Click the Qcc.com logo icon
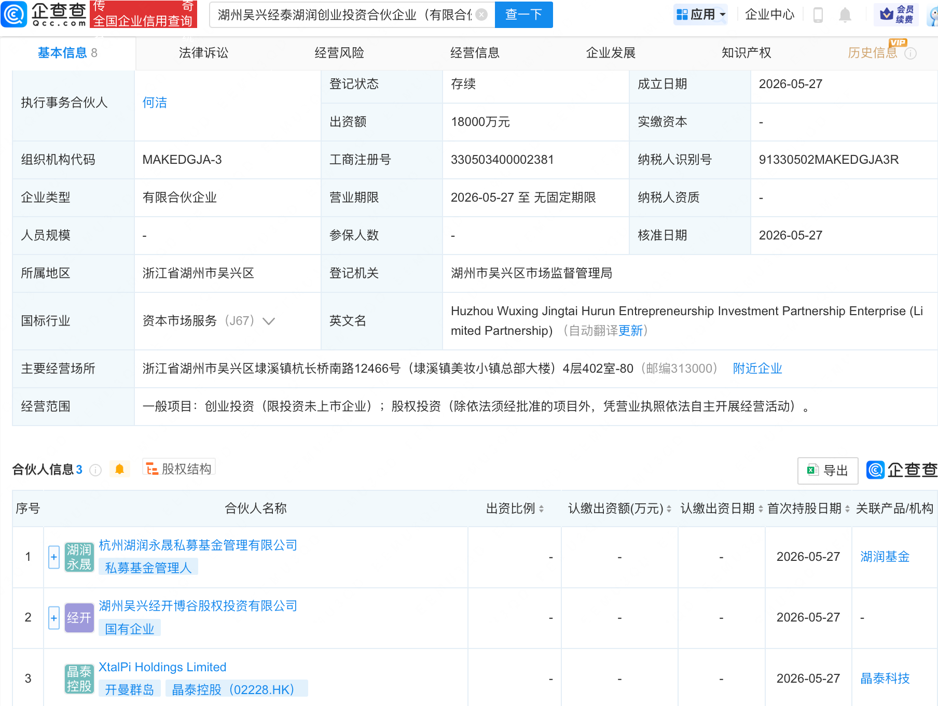 point(14,14)
